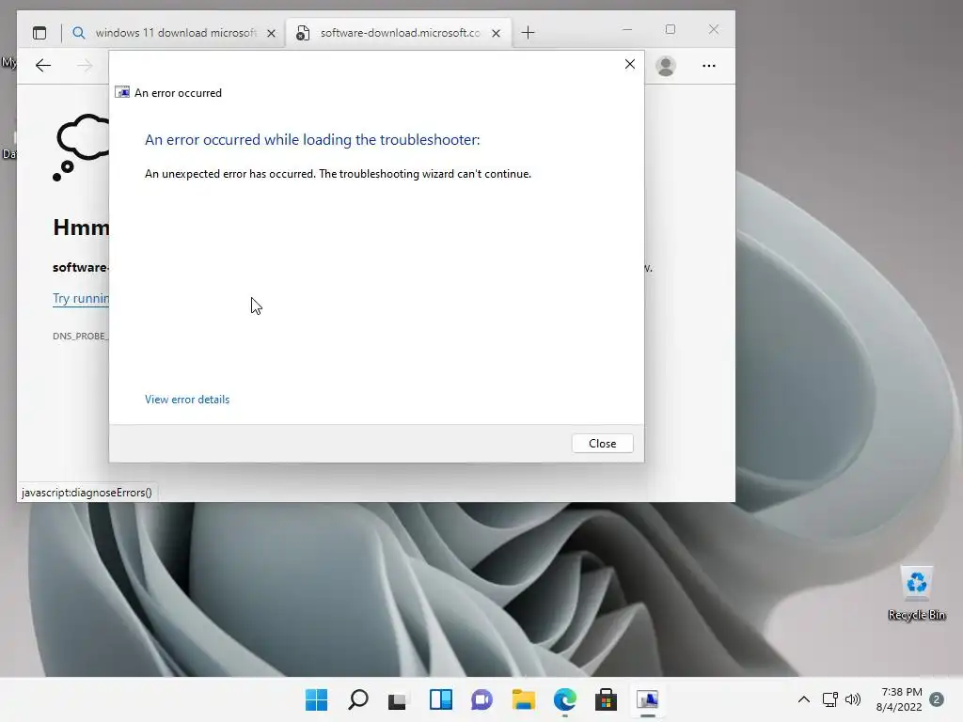Open Microsoft Store from taskbar
963x722 pixels.
coord(607,699)
